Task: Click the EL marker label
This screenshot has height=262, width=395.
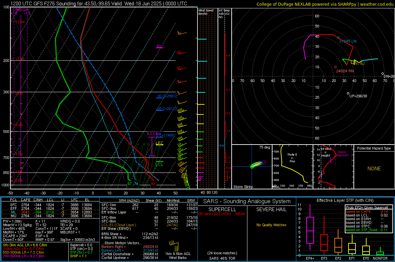Action: click(x=159, y=46)
